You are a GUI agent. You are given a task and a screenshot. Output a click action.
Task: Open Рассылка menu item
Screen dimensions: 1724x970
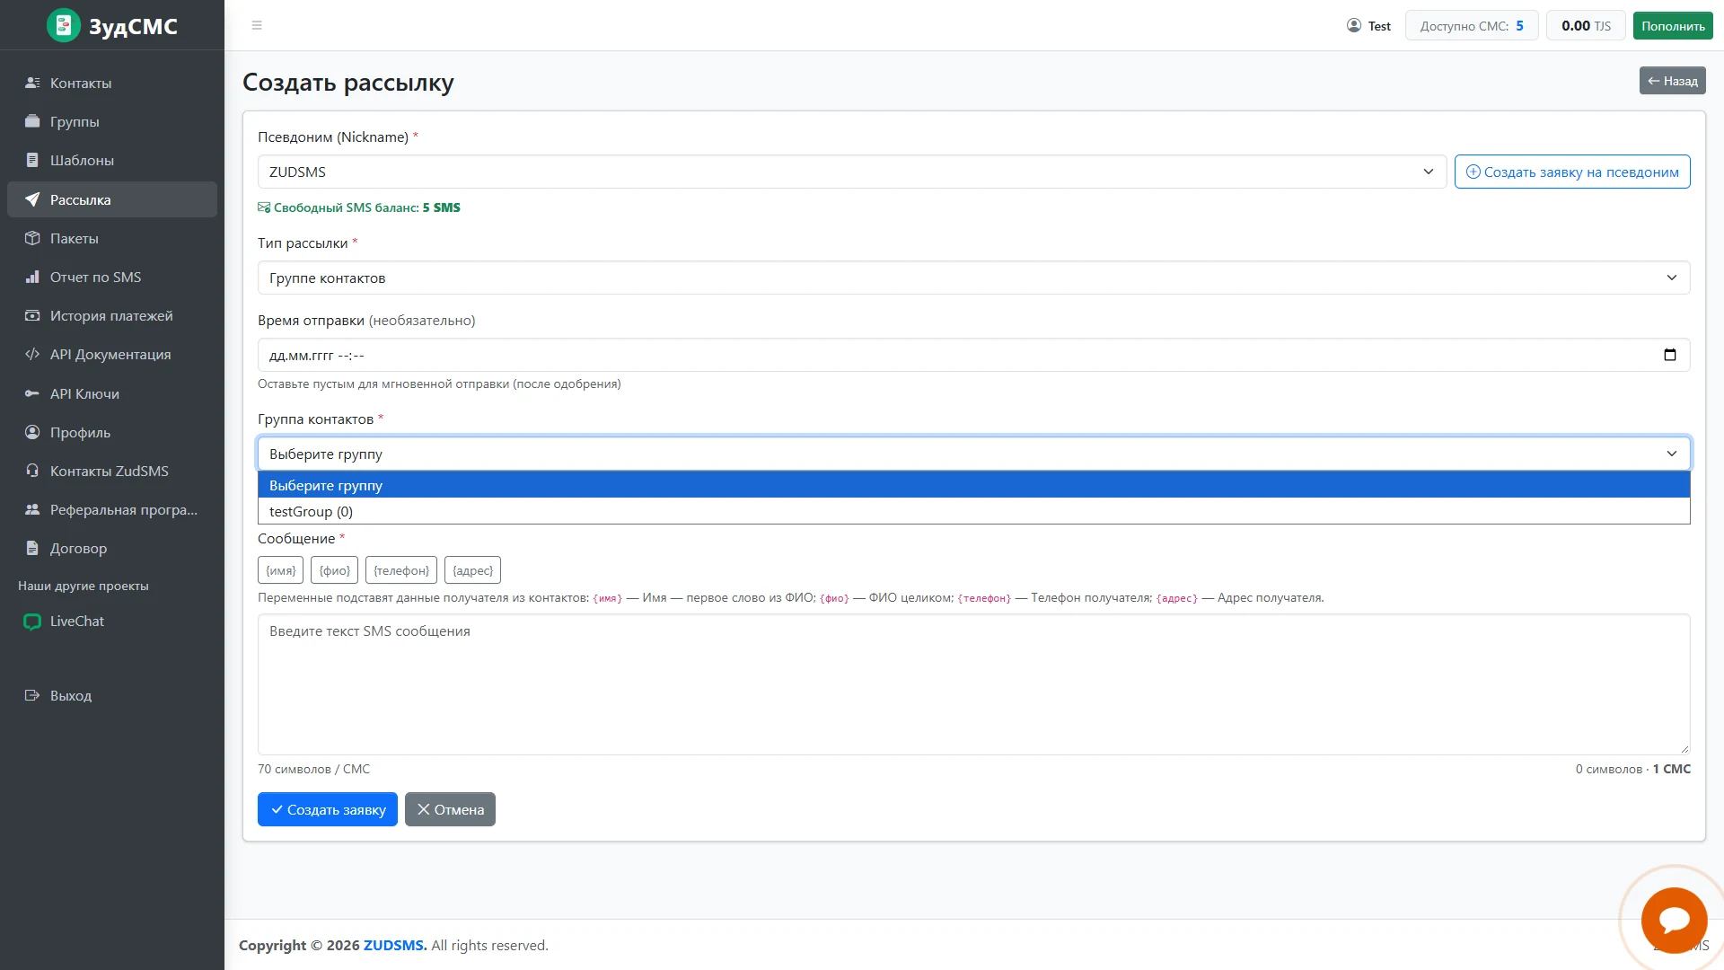pos(112,199)
